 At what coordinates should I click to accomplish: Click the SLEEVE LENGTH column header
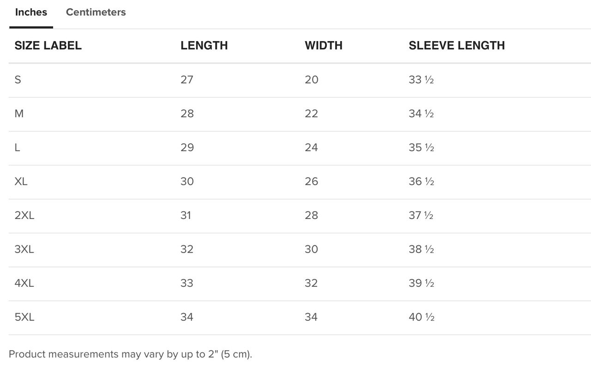457,45
